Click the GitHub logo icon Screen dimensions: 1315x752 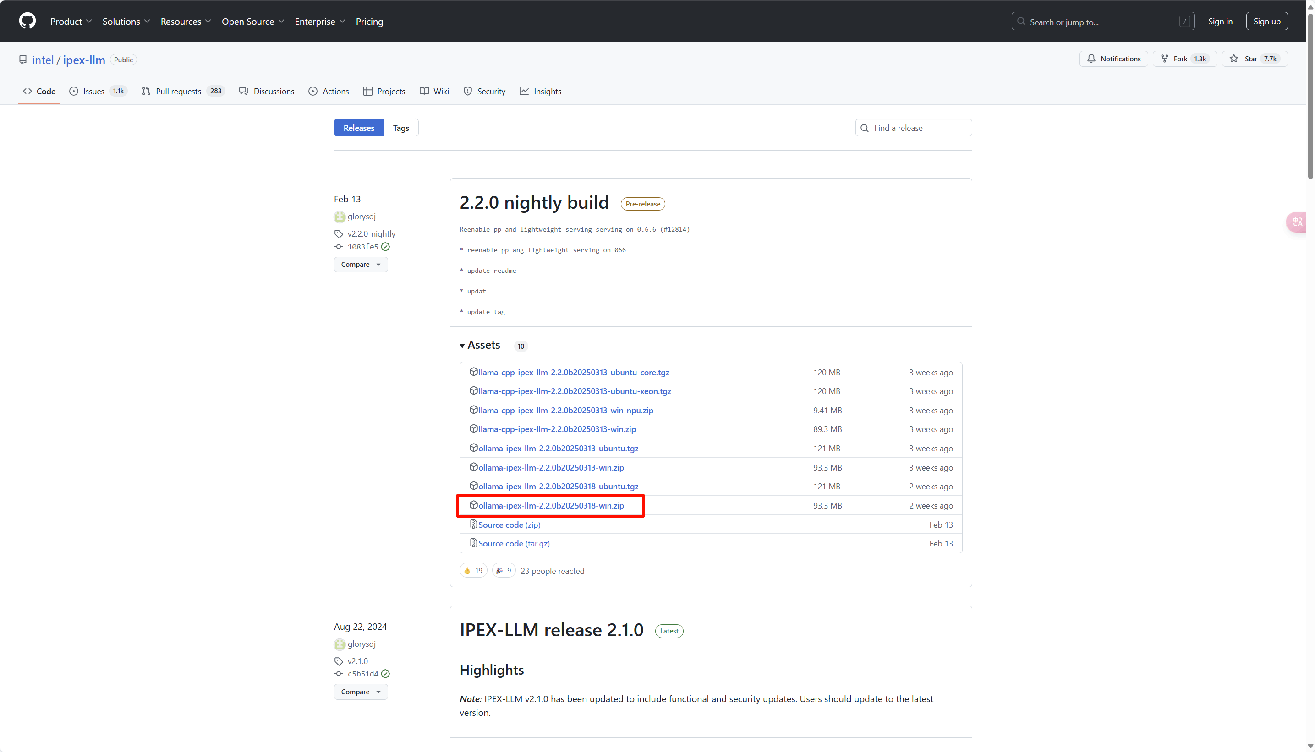point(27,21)
